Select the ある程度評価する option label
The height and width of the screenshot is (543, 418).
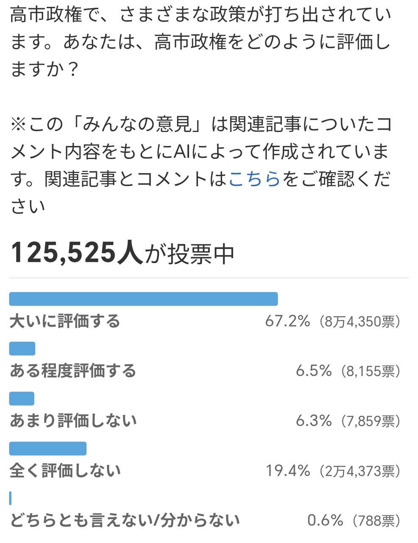73,371
